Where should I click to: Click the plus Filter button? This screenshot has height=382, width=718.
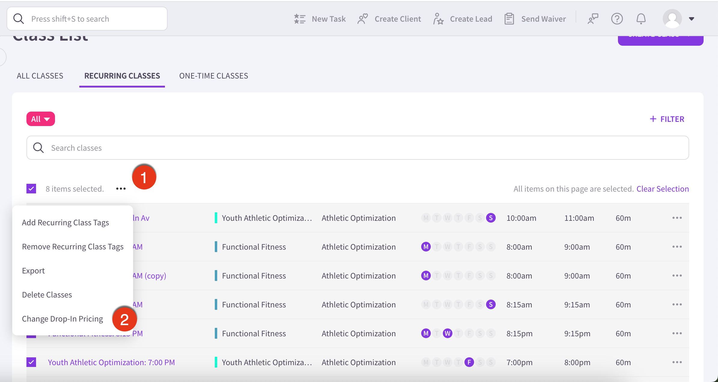(x=667, y=119)
